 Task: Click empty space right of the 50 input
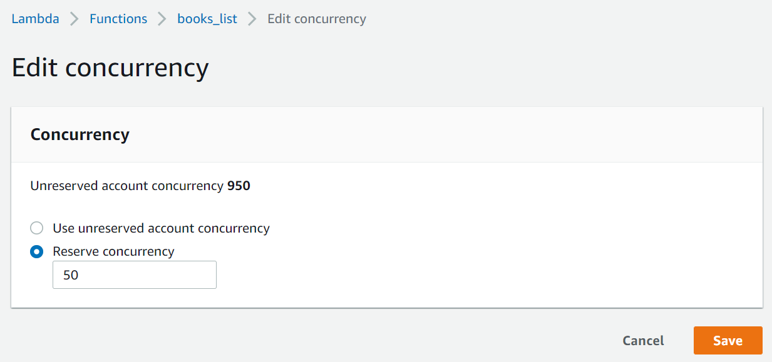pos(438,275)
